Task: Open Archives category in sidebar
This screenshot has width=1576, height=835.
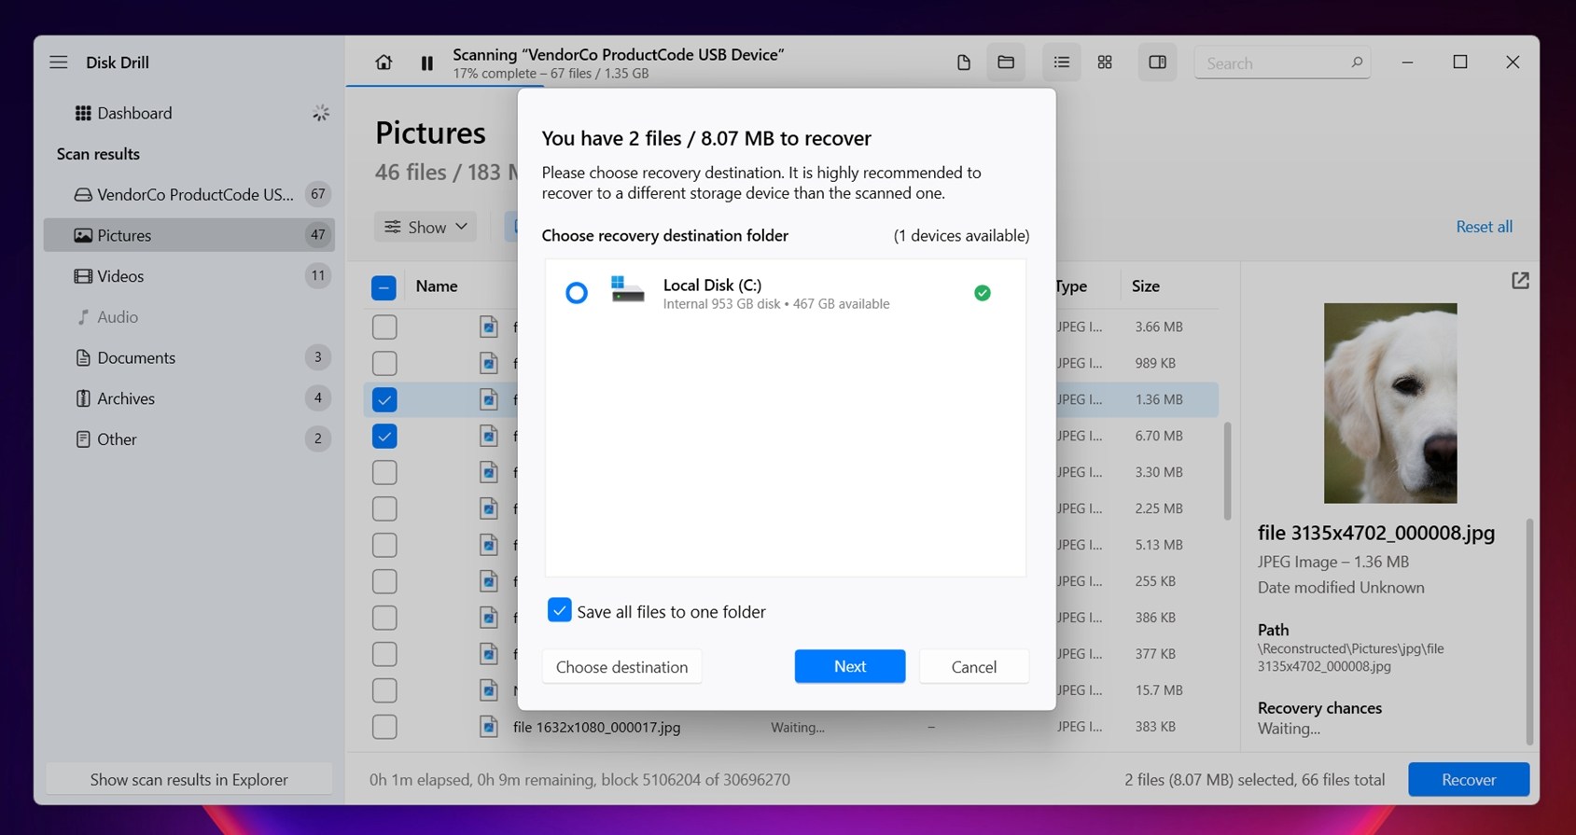Action: tap(126, 398)
